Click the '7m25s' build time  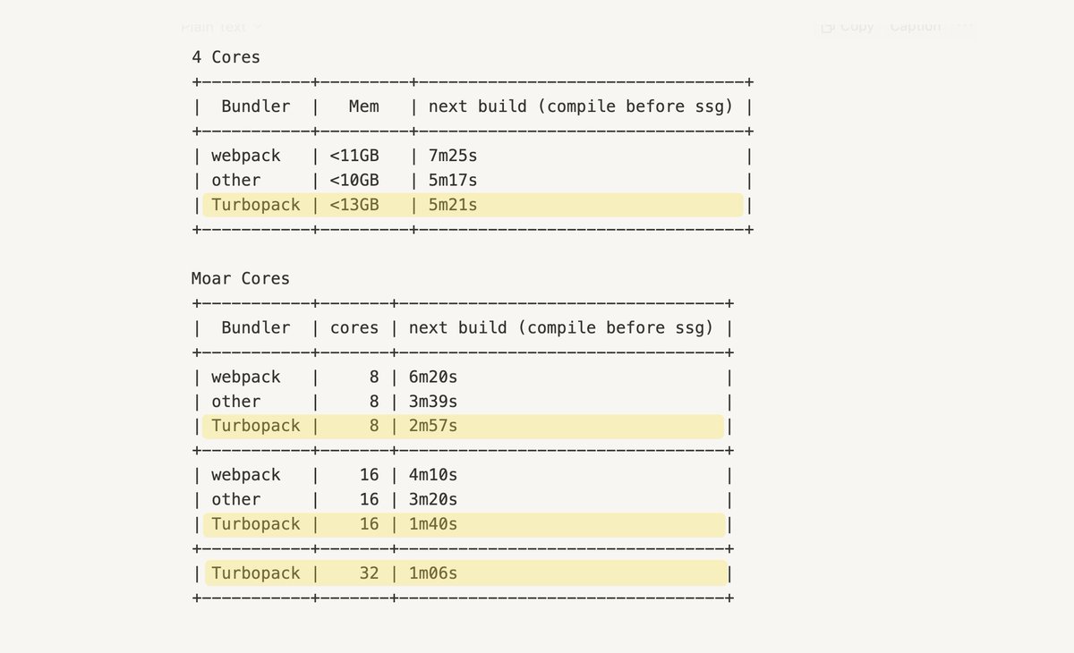click(x=453, y=156)
